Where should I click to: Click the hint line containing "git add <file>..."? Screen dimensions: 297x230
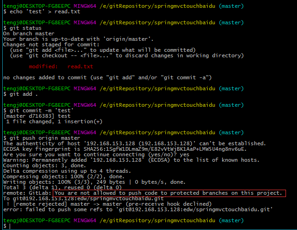coord(103,50)
